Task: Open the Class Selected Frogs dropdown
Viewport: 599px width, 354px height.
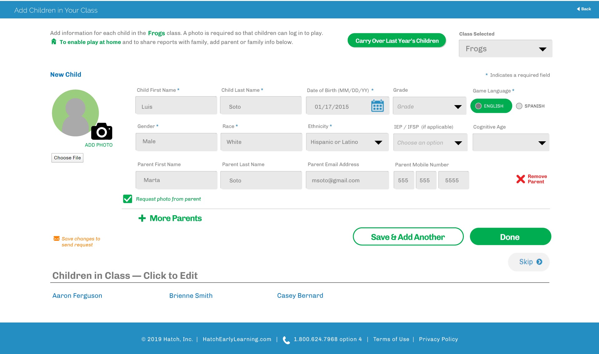Action: point(505,49)
